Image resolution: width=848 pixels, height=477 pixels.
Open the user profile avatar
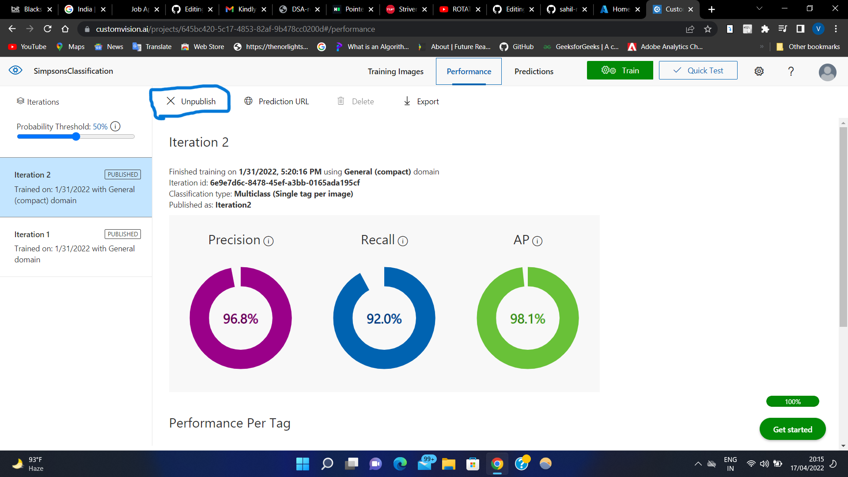pos(827,72)
